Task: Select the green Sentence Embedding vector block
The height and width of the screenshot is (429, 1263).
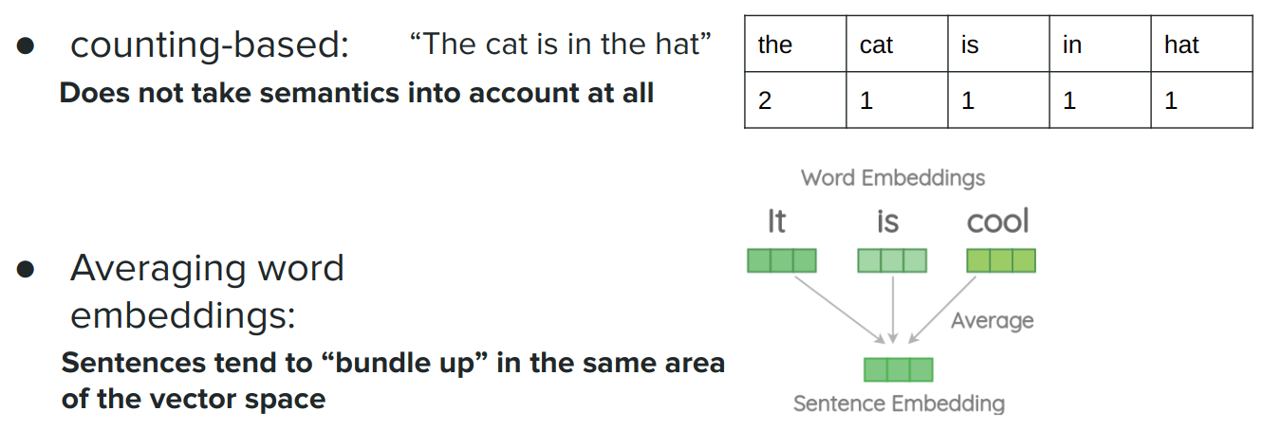Action: [x=899, y=369]
